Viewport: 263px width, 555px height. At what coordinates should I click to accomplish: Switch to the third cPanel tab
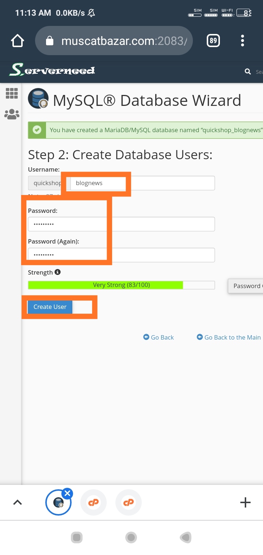coord(129,502)
